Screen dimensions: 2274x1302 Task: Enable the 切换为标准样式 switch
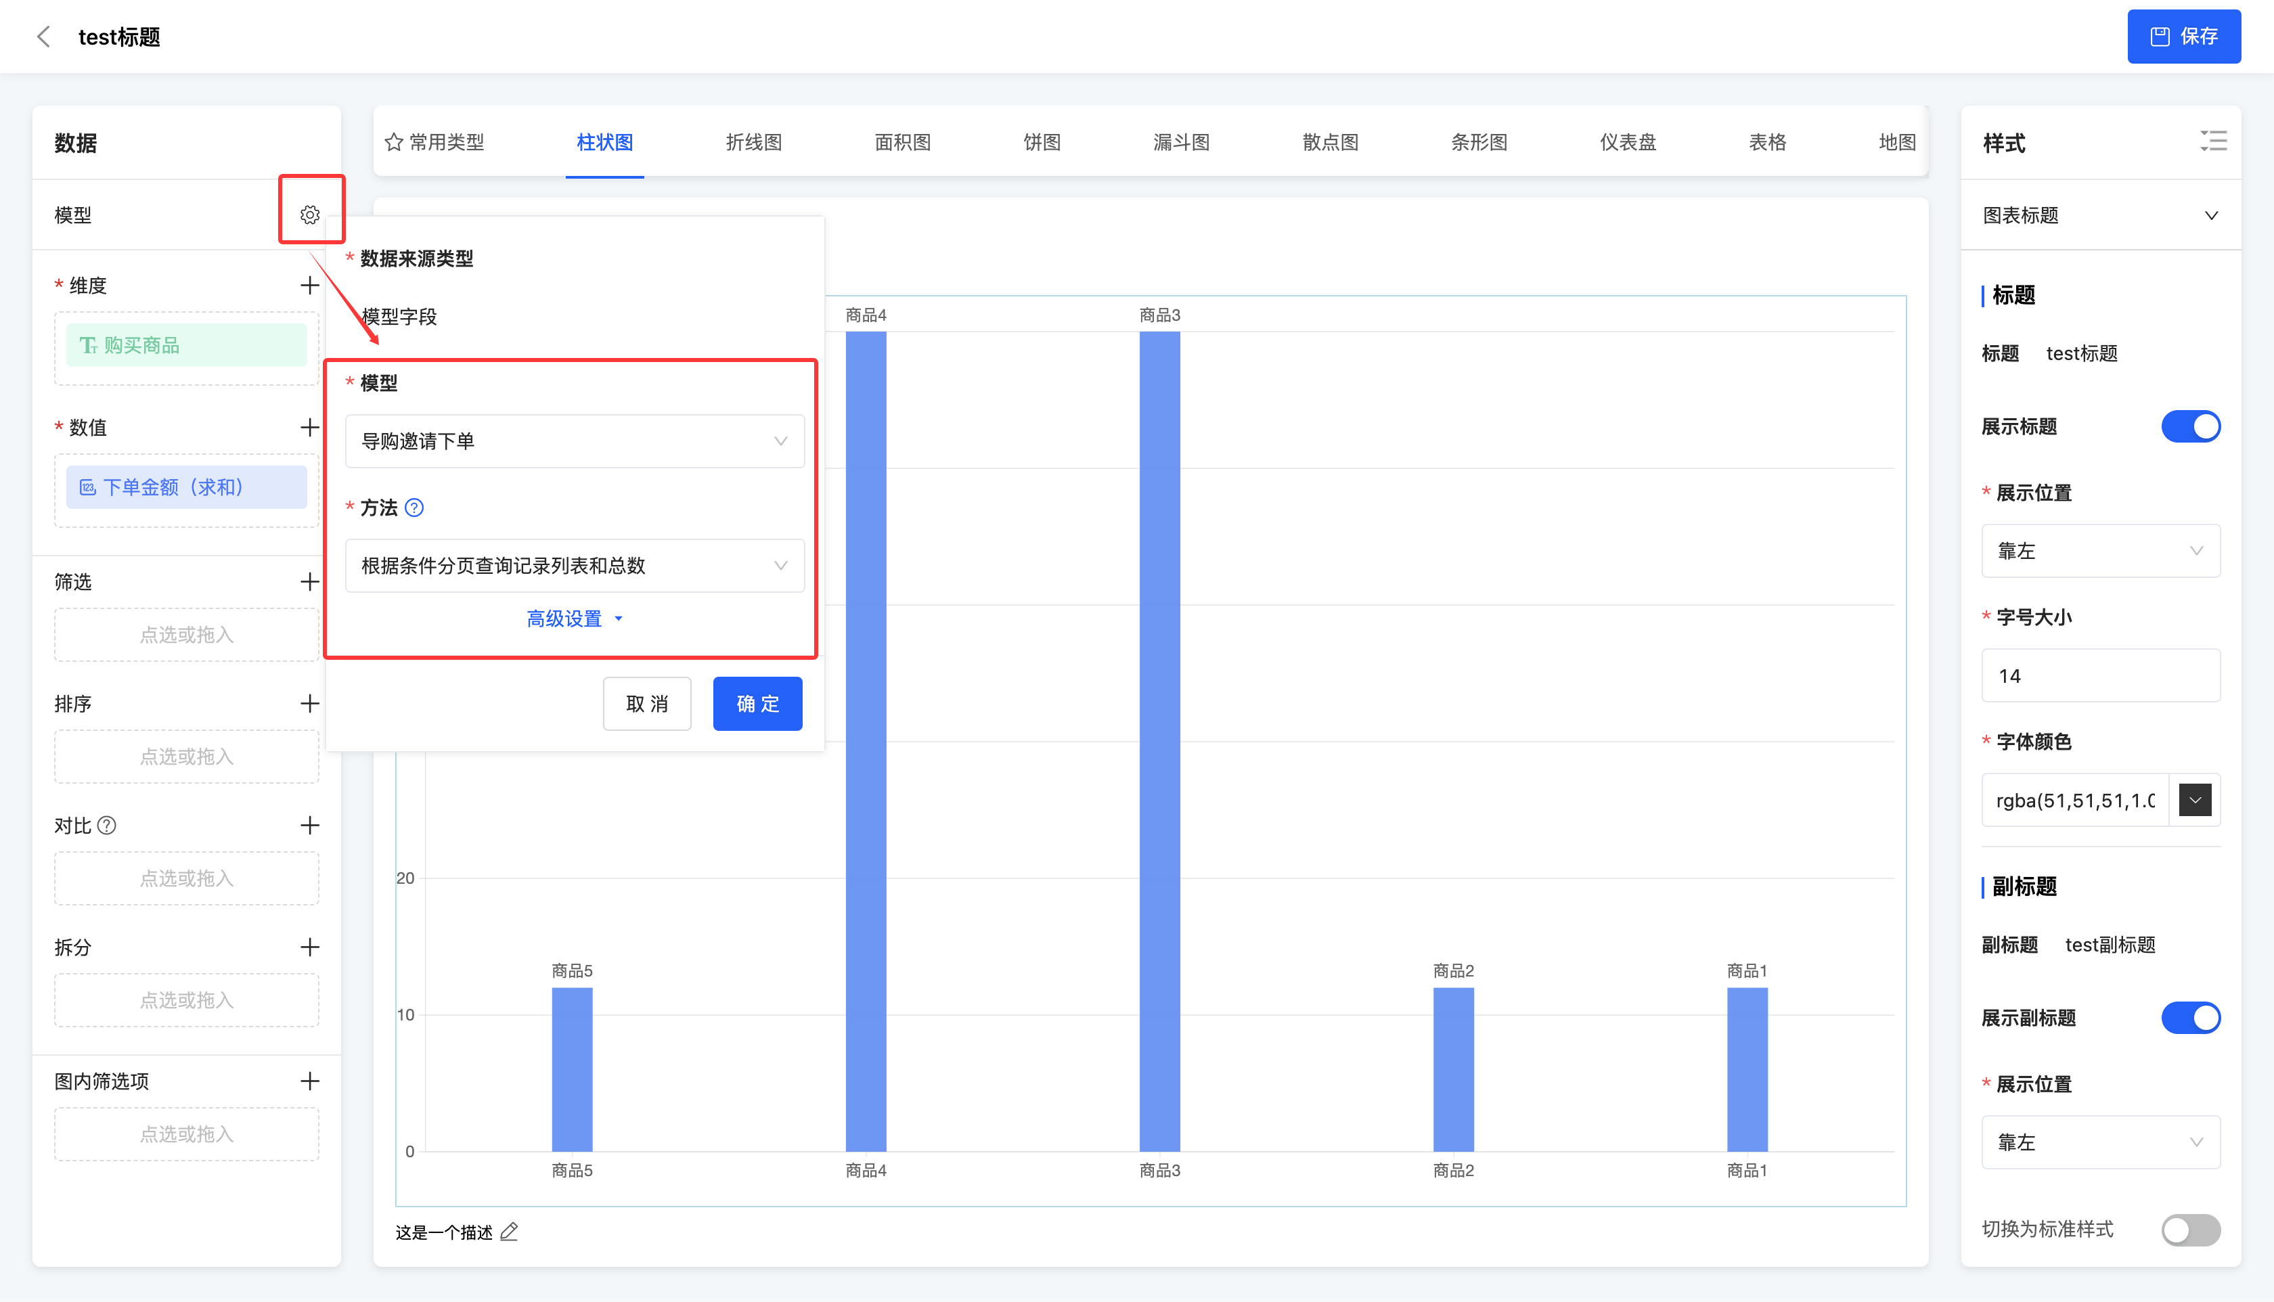tap(2190, 1230)
